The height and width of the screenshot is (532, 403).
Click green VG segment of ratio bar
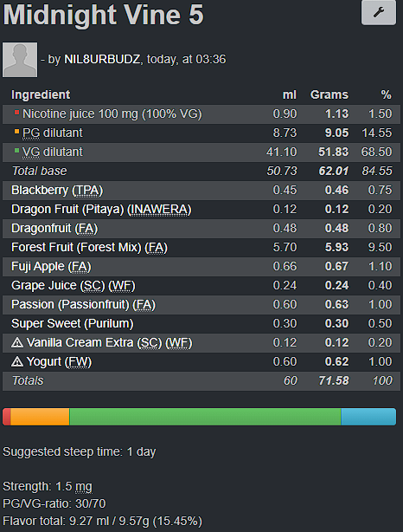point(205,417)
